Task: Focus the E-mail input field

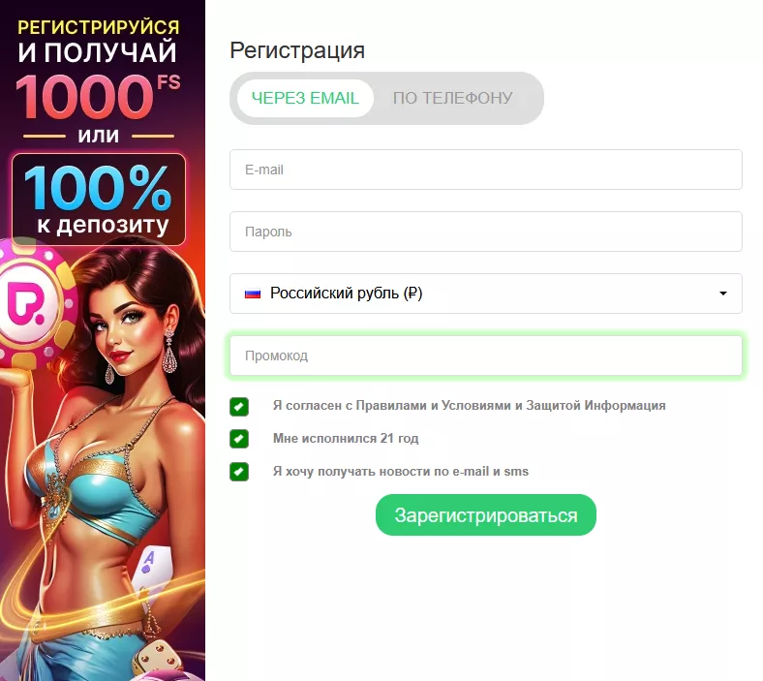Action: 486,170
